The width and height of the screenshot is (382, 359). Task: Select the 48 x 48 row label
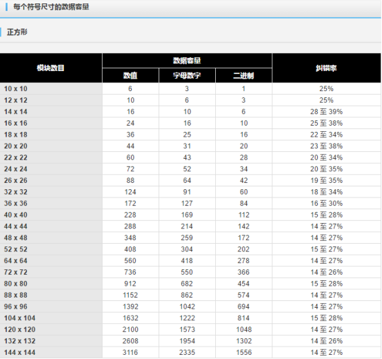(x=16, y=237)
